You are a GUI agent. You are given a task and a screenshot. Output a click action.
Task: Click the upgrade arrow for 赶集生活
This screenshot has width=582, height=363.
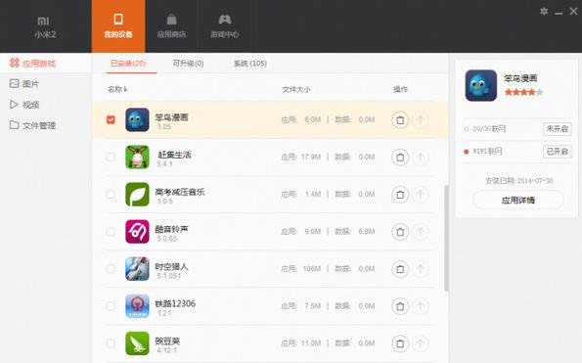pyautogui.click(x=421, y=157)
